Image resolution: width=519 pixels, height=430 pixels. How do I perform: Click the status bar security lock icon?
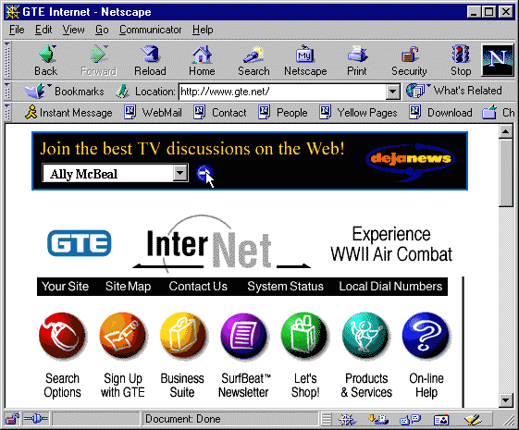[12, 419]
